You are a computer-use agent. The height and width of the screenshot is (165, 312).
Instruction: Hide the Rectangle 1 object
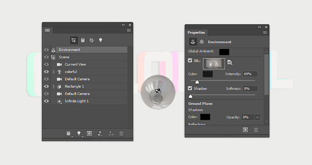pos(46,86)
